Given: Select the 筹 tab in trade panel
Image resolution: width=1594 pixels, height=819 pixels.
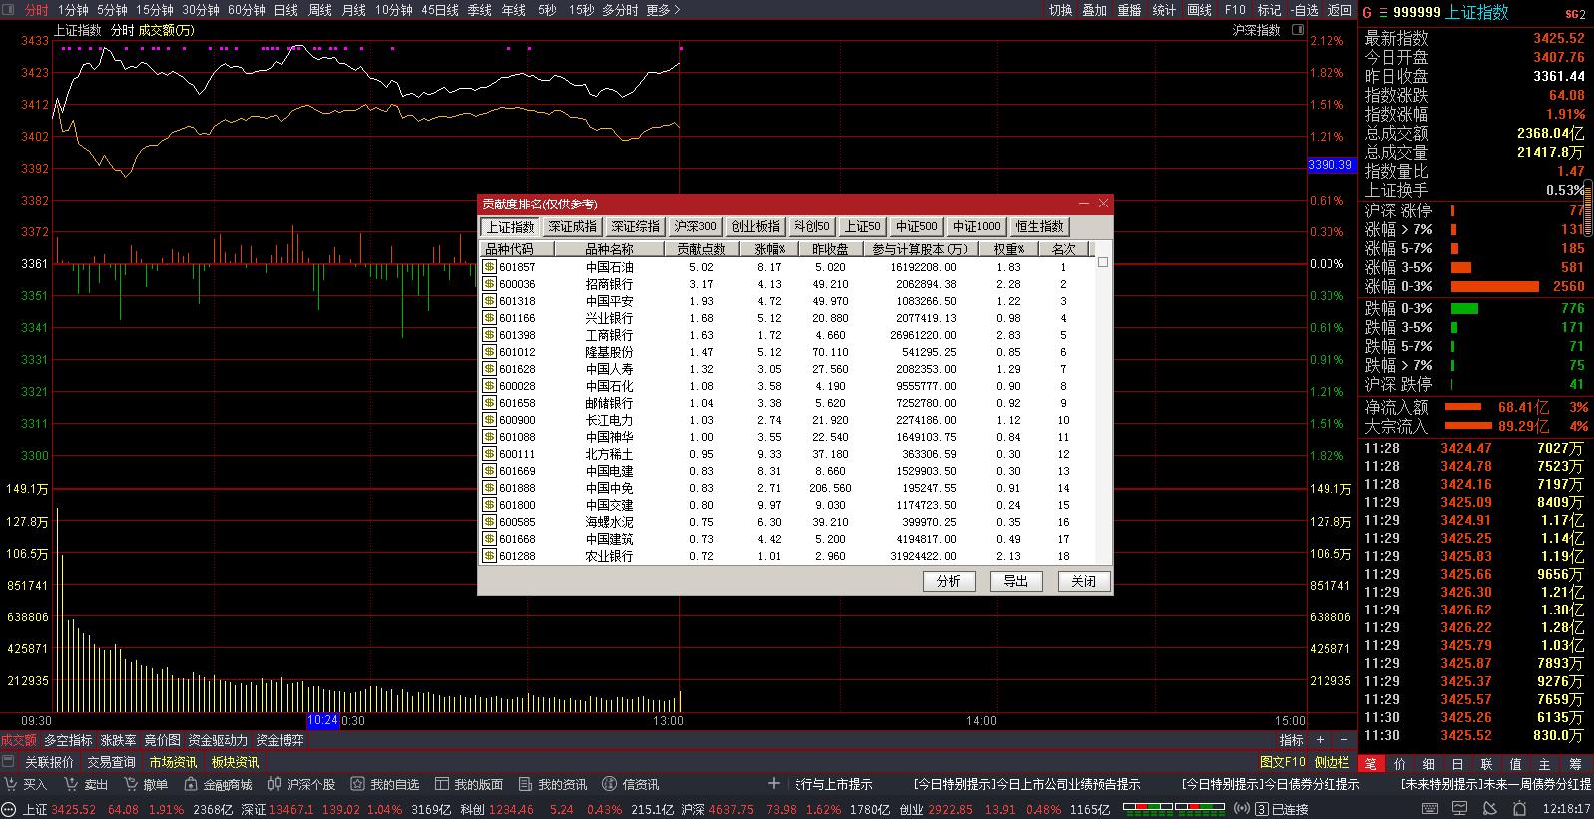Looking at the screenshot, I should 1575,764.
